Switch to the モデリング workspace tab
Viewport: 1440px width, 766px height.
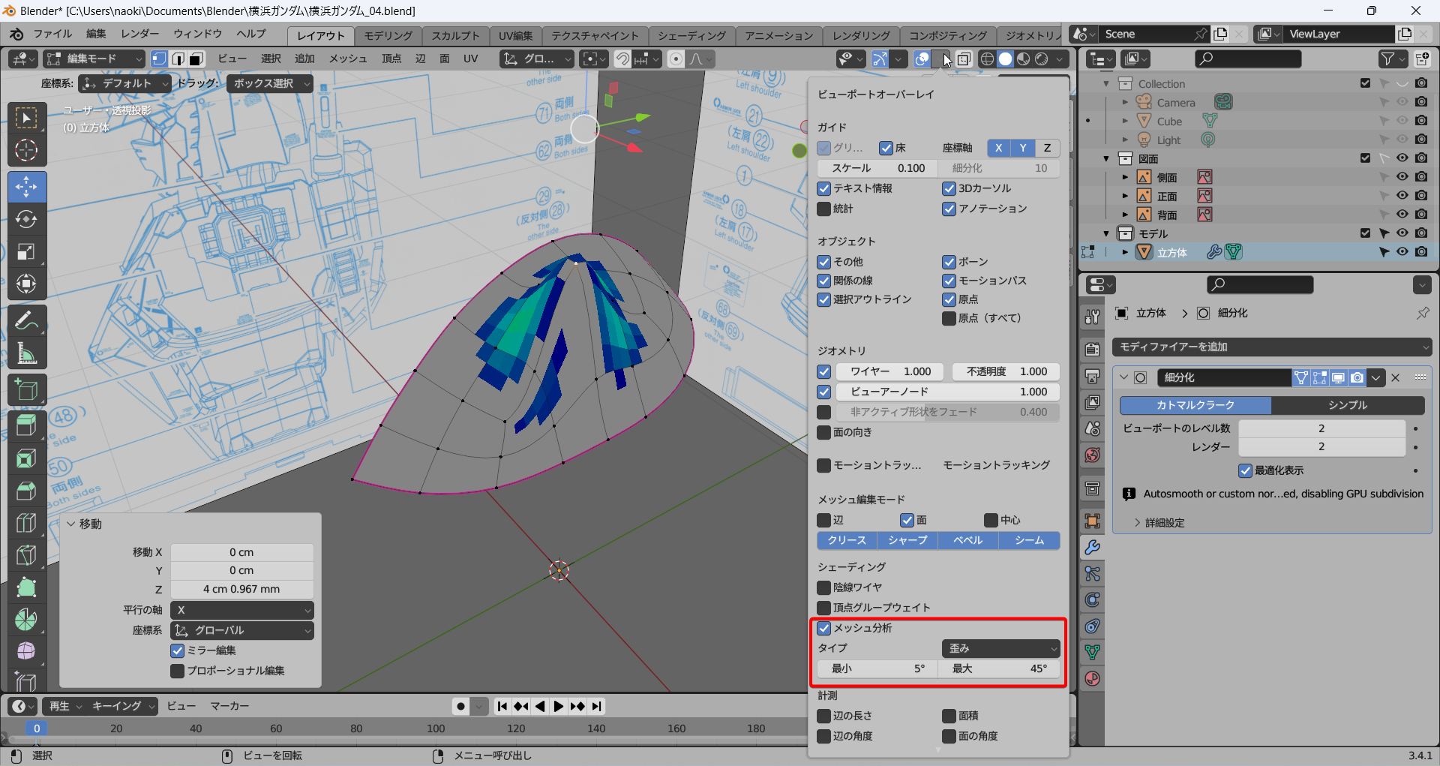pyautogui.click(x=388, y=35)
